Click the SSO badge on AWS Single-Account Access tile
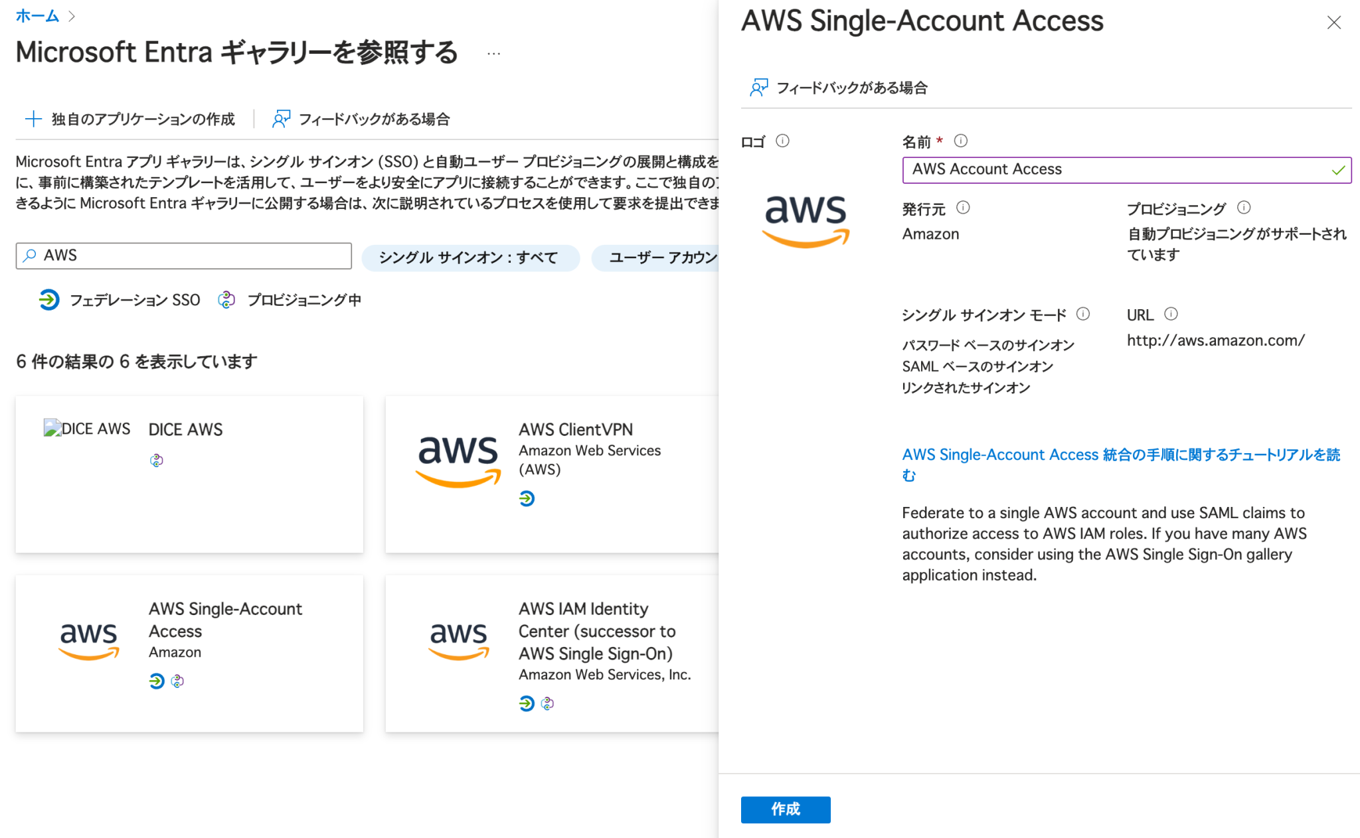 pyautogui.click(x=157, y=681)
